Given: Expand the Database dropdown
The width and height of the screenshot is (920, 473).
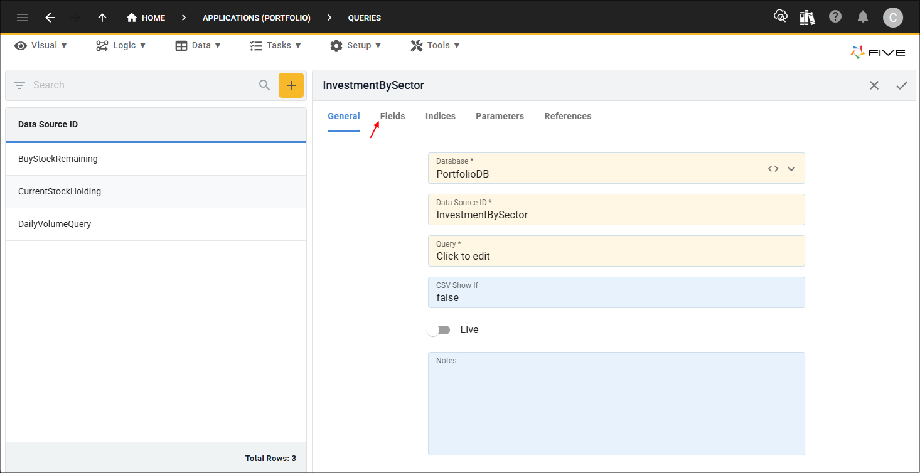Looking at the screenshot, I should coord(791,169).
